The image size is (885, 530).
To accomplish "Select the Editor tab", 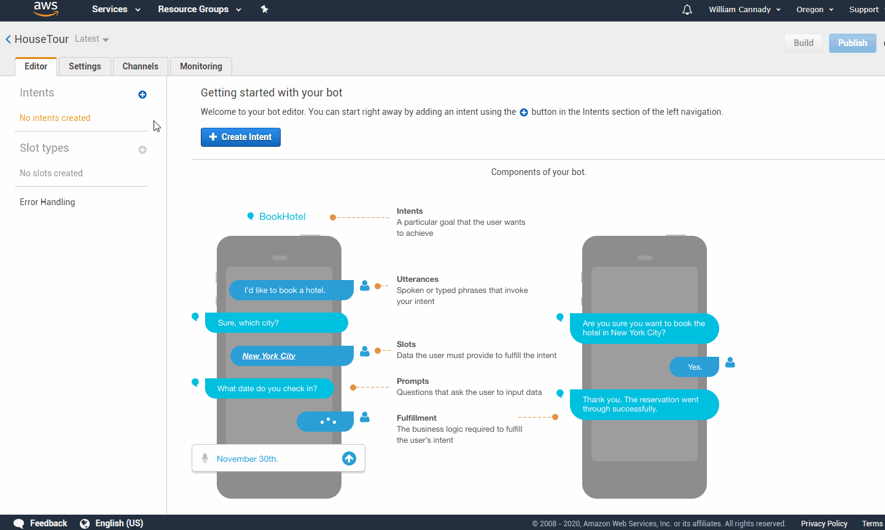I will click(x=36, y=66).
